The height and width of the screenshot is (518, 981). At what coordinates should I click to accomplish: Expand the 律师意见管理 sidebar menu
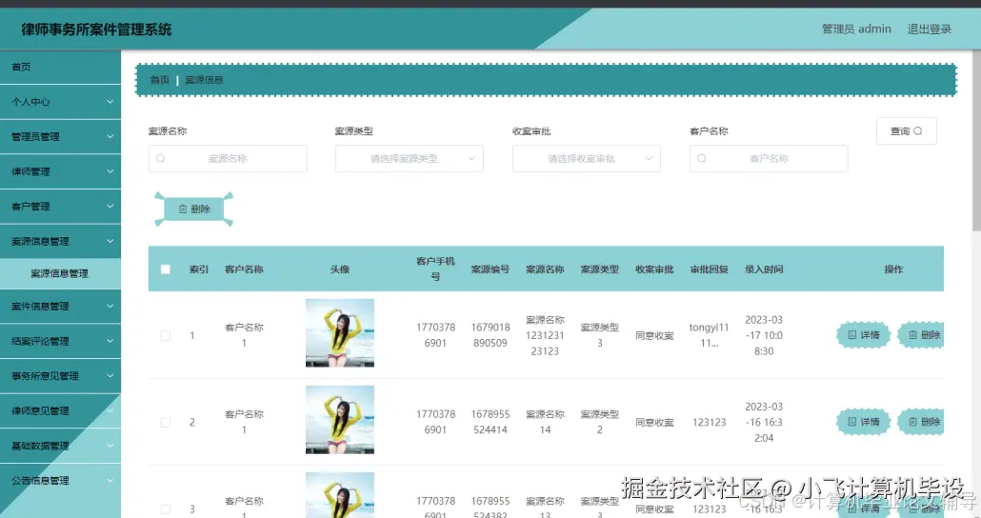pos(60,411)
